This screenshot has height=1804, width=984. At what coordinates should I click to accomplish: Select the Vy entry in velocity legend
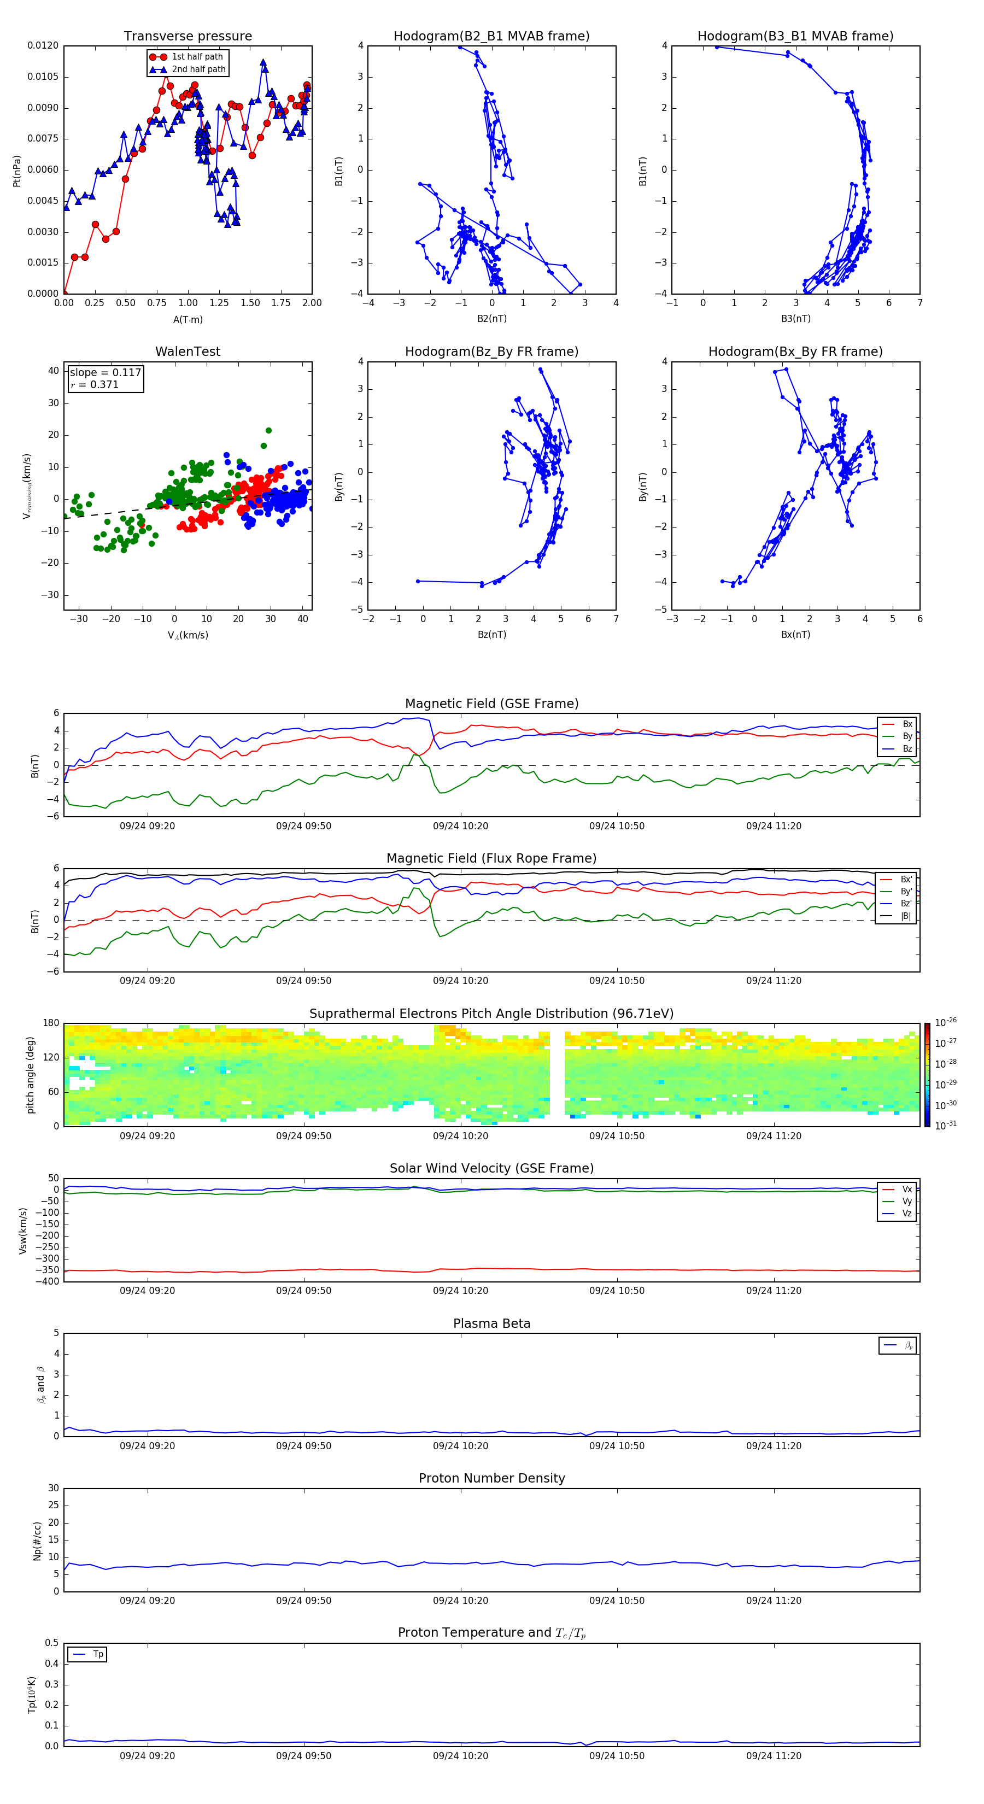click(x=897, y=1201)
